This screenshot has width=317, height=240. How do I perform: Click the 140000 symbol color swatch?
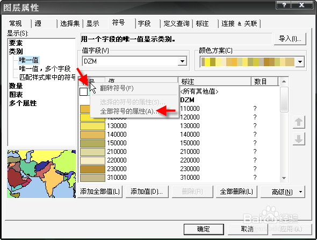coord(92,135)
